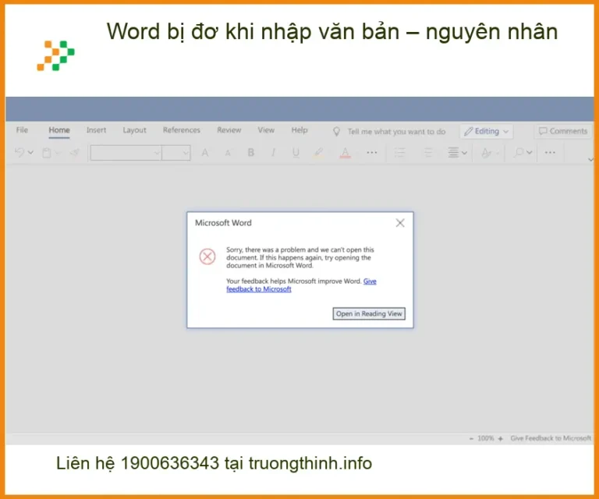Click the bulleted list icon

click(x=400, y=153)
